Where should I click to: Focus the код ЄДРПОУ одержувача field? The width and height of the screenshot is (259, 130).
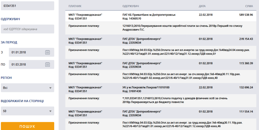[27, 29]
